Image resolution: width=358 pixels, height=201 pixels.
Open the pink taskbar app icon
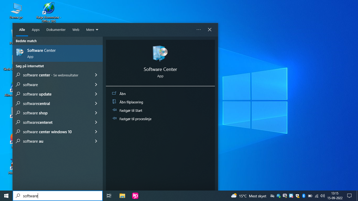tap(135, 196)
